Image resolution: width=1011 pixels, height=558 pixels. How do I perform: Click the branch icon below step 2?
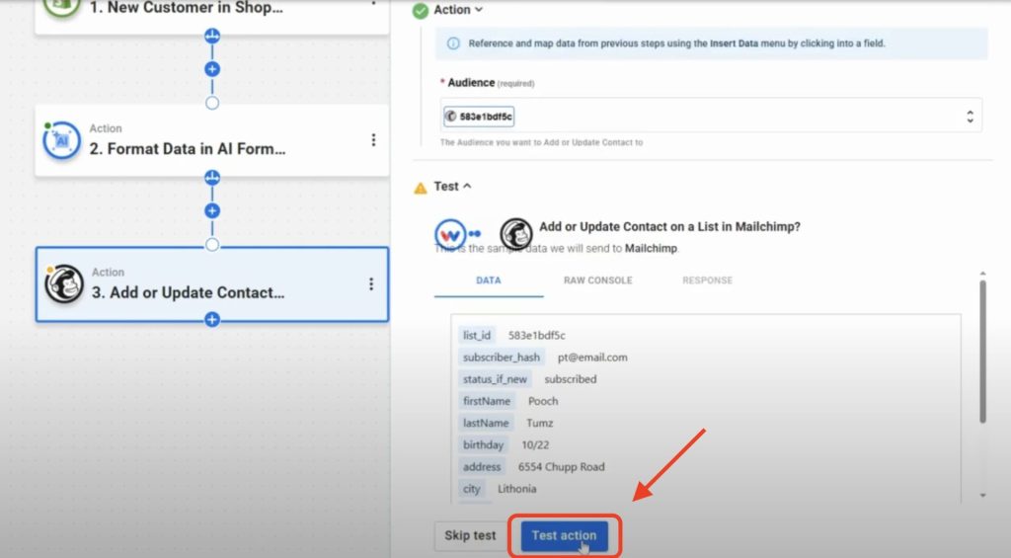click(x=212, y=178)
